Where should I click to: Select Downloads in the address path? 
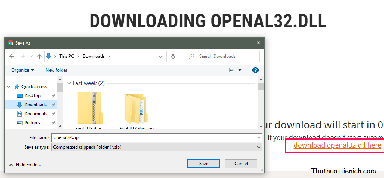(94, 56)
